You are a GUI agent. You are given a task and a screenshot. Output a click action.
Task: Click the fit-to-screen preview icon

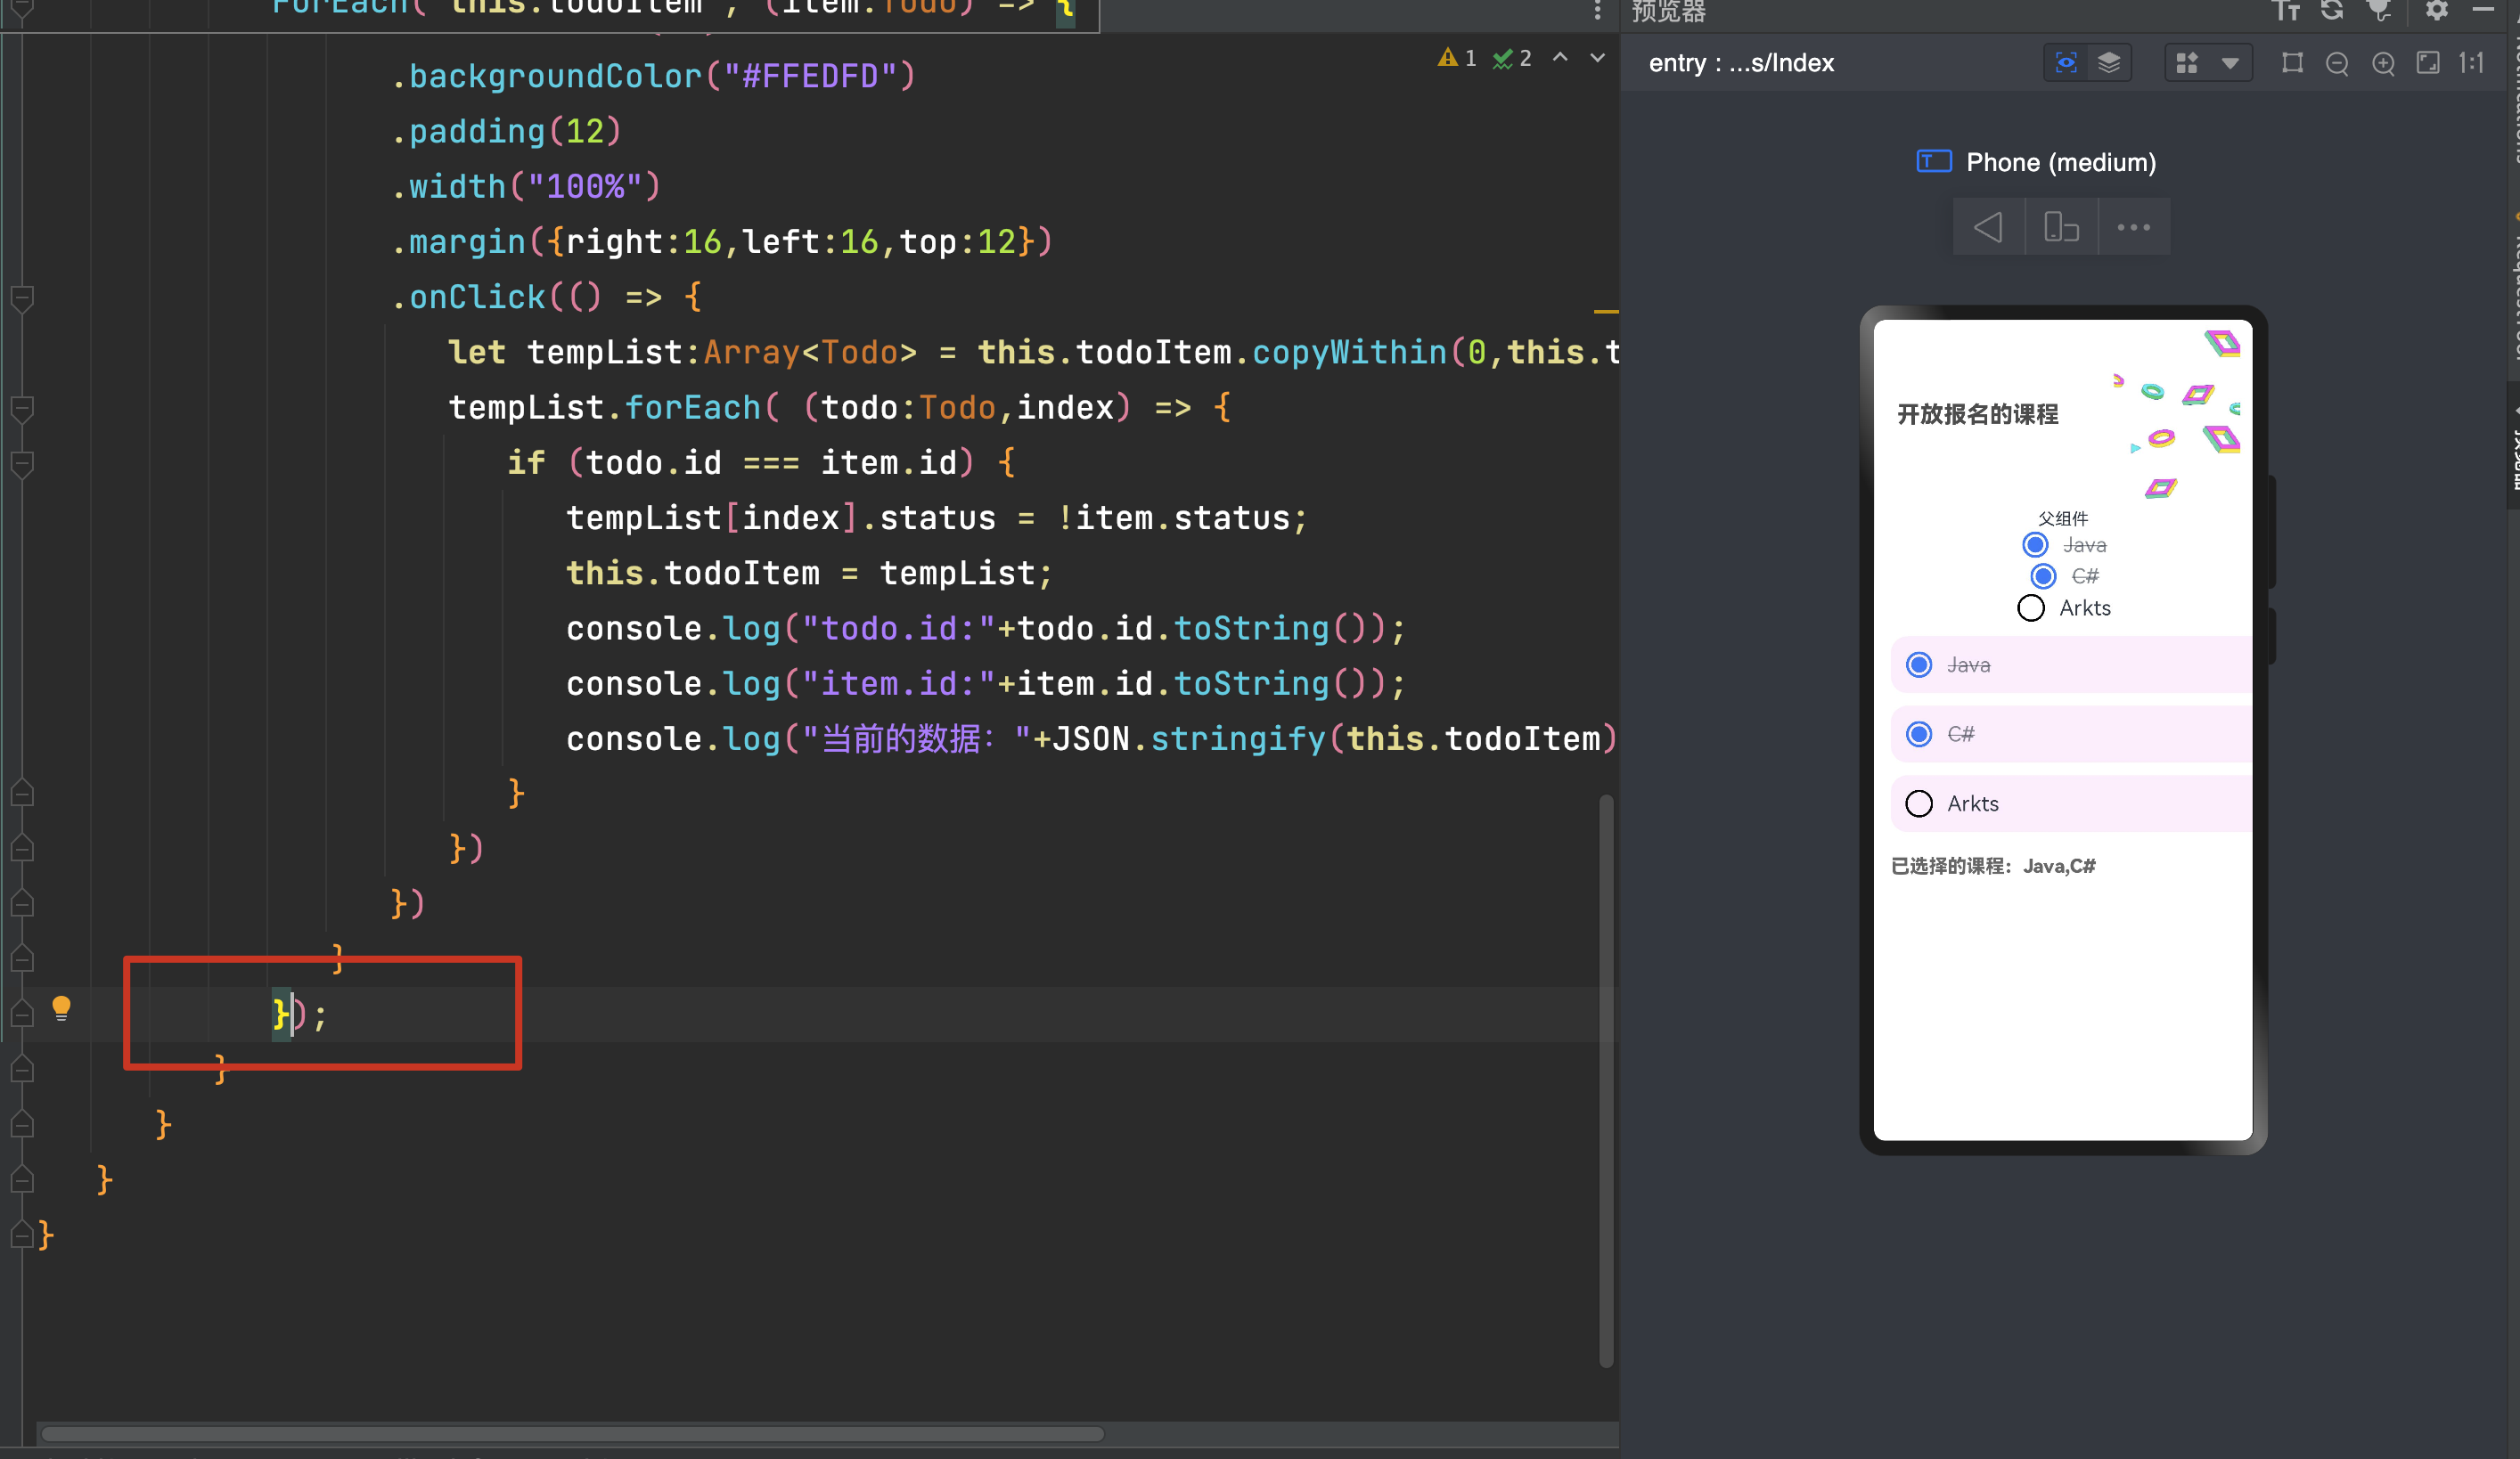pyautogui.click(x=2428, y=63)
